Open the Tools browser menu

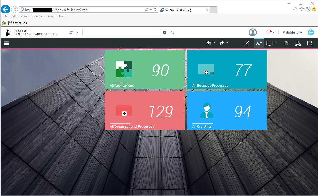tap(51, 16)
